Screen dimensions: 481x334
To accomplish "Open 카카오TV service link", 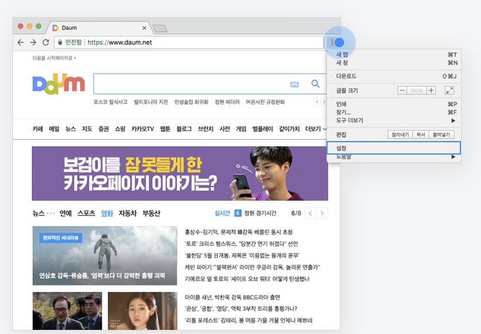I will [143, 129].
